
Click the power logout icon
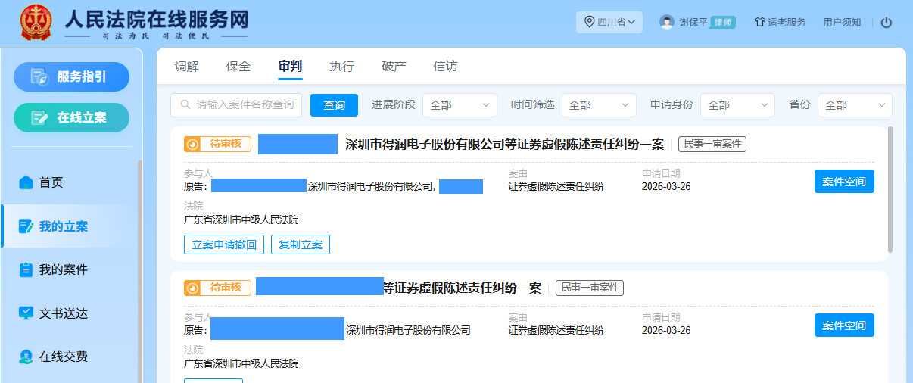(x=887, y=23)
